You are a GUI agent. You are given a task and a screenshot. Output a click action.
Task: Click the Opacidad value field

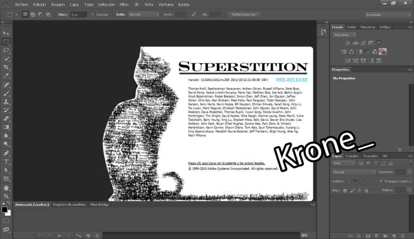pos(401,172)
